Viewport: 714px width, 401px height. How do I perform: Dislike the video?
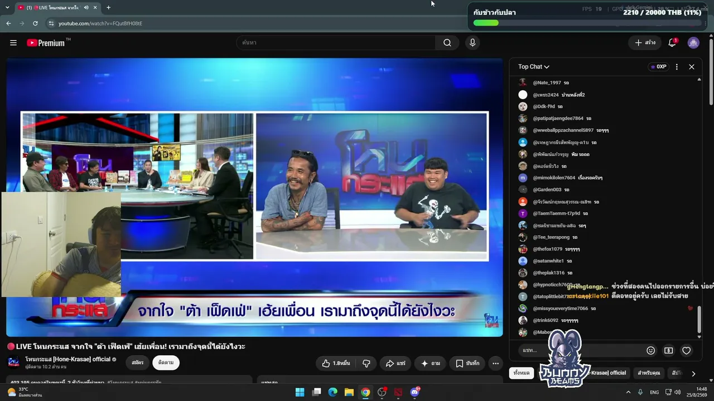pos(366,363)
